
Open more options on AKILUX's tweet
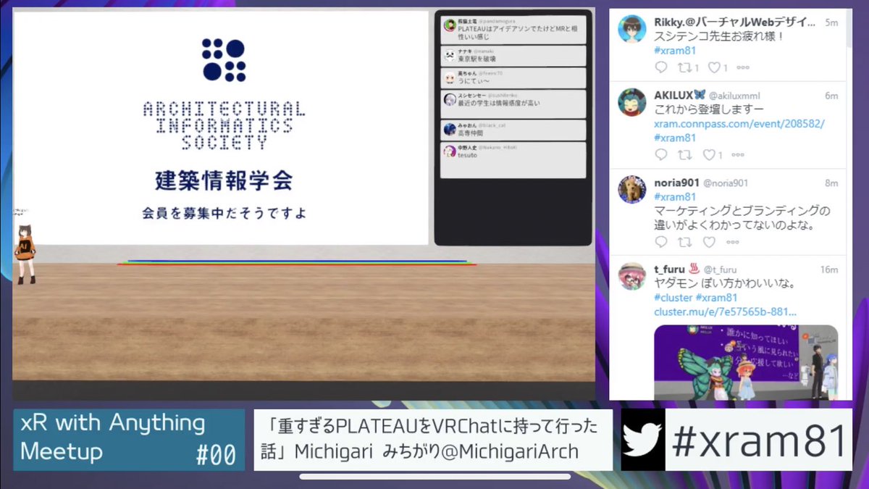coord(738,154)
